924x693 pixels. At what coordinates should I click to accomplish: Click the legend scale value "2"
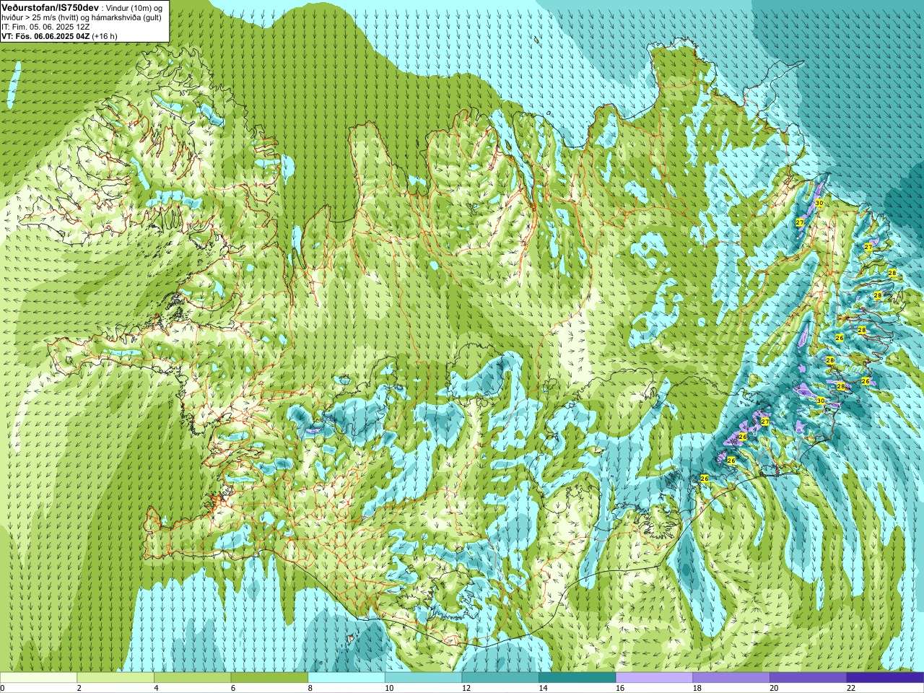coord(79,688)
